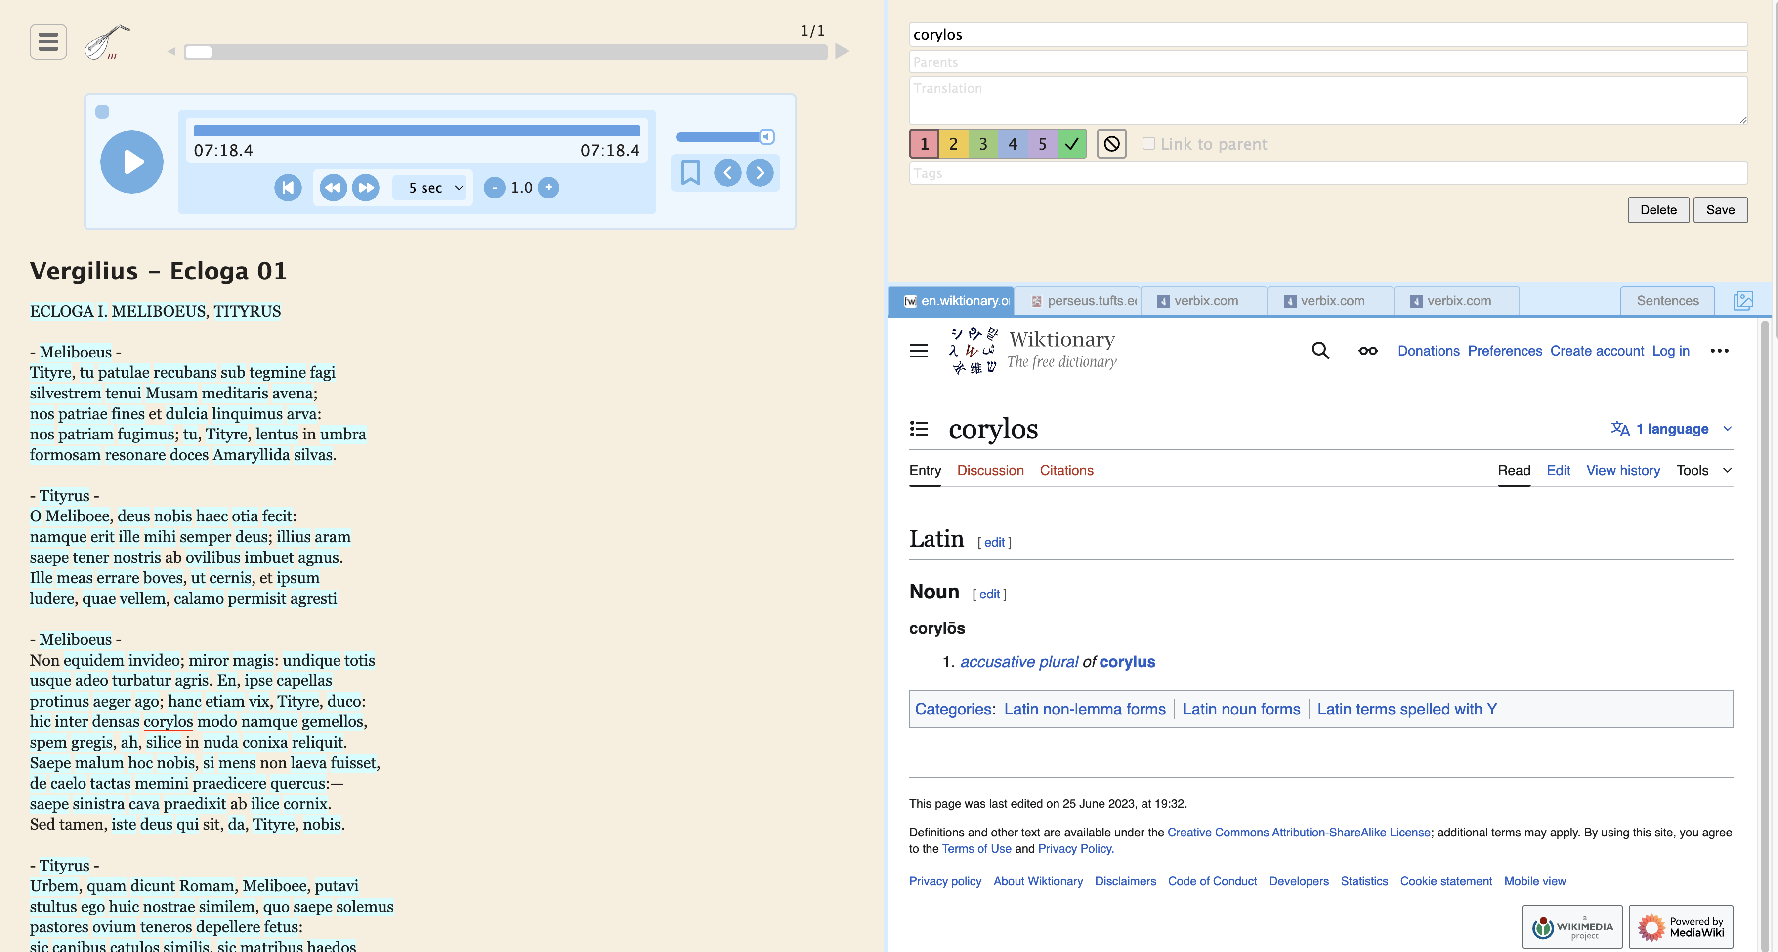This screenshot has height=952, width=1778.
Task: Jump to next audio bookmark
Action: [760, 172]
